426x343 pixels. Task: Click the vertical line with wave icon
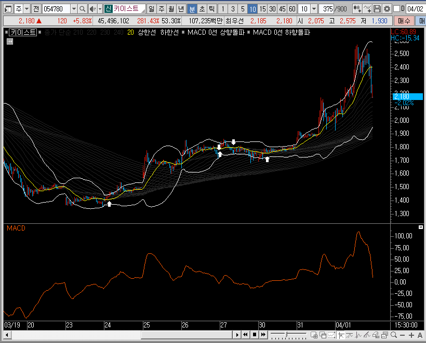pos(358,335)
